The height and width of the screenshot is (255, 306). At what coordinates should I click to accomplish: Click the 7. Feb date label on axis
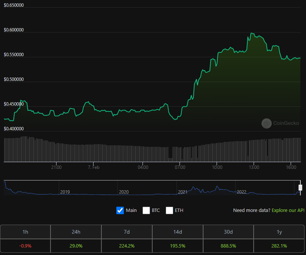tap(94, 167)
